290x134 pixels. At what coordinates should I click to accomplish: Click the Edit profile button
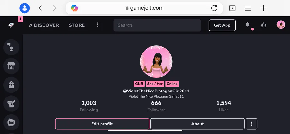(102, 124)
